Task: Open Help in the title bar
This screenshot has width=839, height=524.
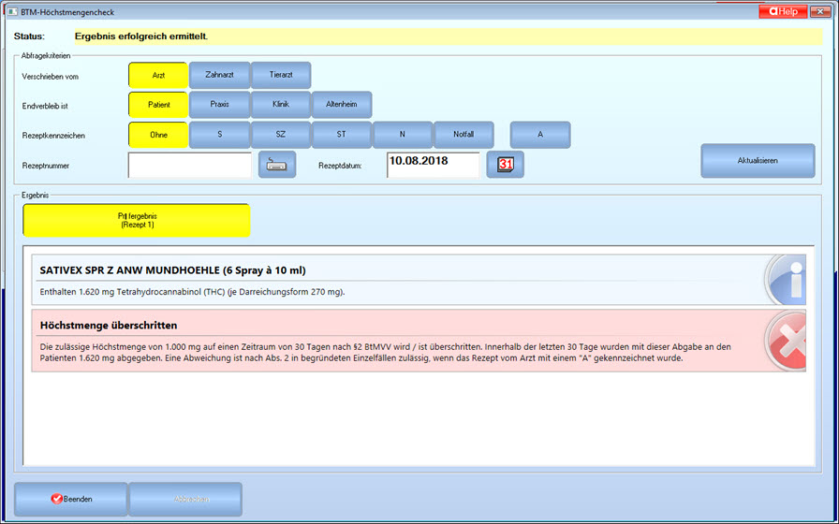Action: pos(783,11)
